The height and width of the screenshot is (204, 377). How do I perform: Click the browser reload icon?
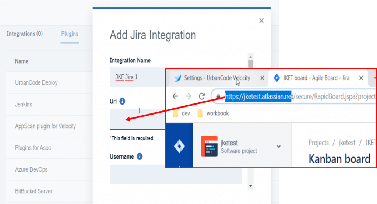click(x=202, y=96)
